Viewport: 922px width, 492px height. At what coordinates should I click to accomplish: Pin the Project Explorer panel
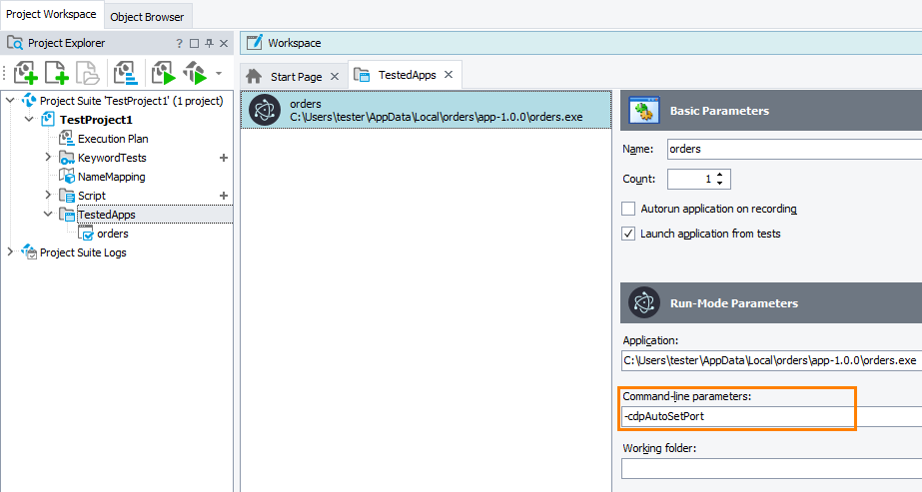(x=210, y=43)
